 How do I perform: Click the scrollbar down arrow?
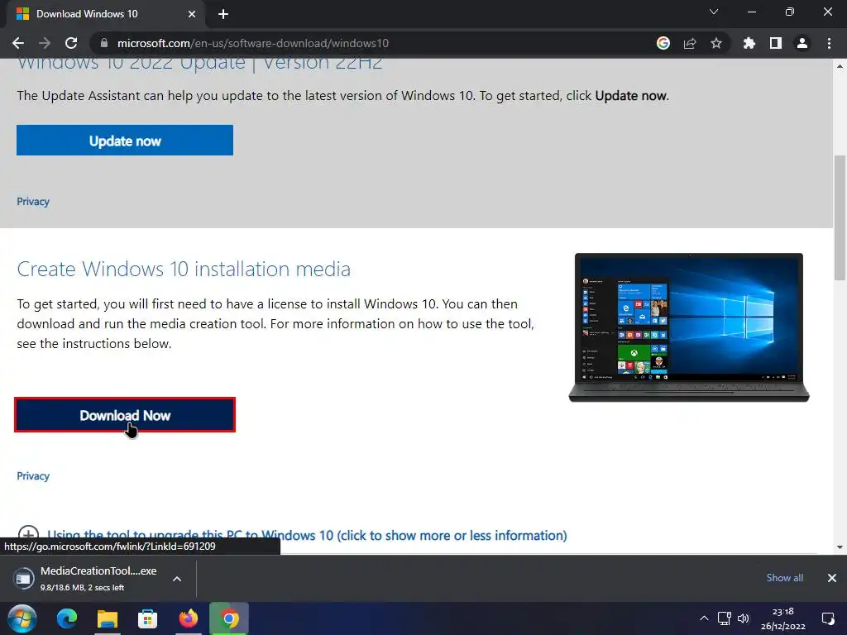click(840, 547)
